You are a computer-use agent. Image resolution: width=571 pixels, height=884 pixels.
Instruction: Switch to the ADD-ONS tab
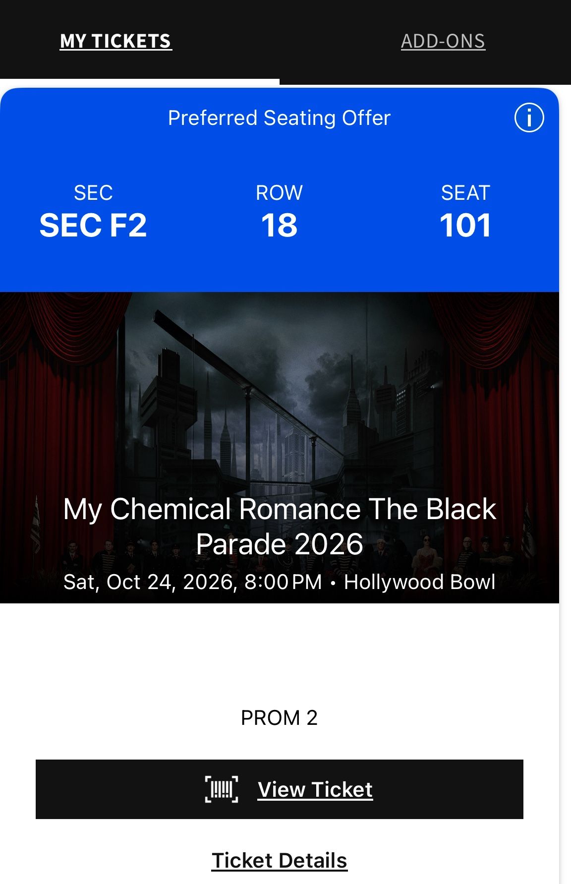(x=444, y=42)
